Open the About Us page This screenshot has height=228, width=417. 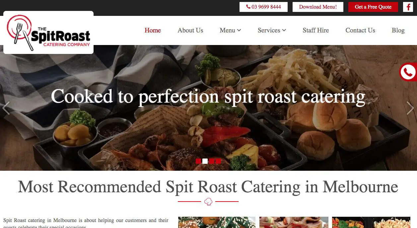[190, 30]
